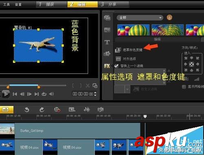
Task: Open the Sound Mixer waveform icon
Action: pyautogui.click(x=87, y=109)
